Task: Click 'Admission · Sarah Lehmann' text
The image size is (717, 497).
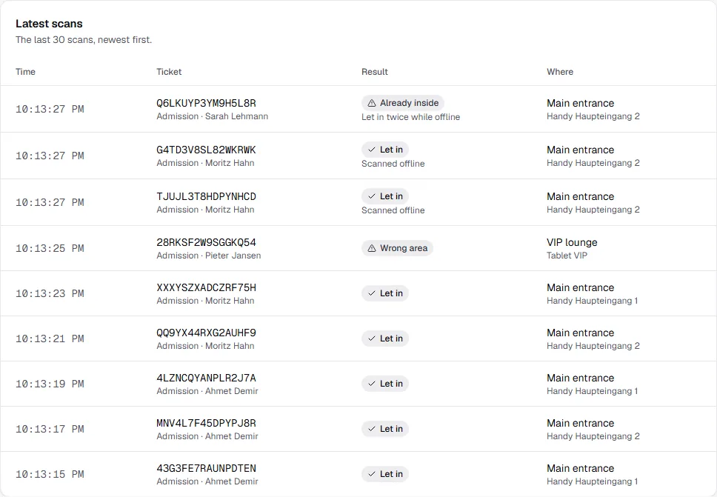Action: (x=212, y=116)
